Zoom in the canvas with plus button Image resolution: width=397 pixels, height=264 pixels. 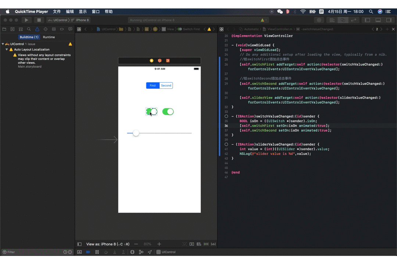pos(159,244)
